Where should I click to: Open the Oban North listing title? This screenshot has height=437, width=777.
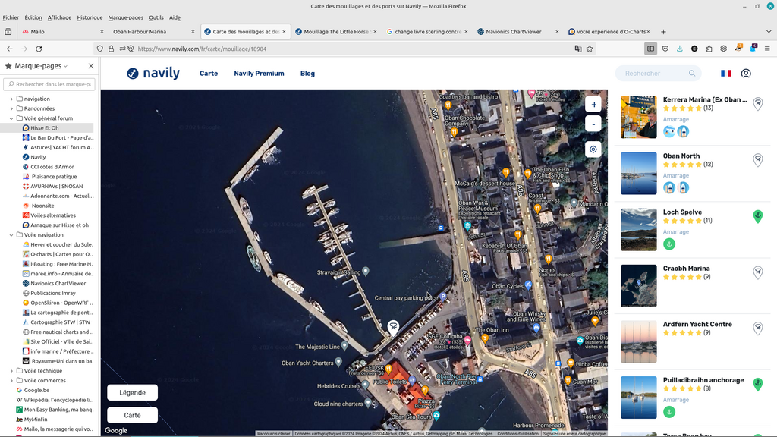click(x=681, y=156)
